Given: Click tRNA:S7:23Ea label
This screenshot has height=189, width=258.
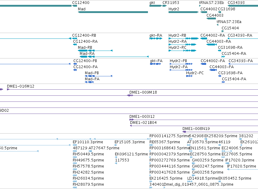Looking at the screenshot, I should tap(229, 22).
